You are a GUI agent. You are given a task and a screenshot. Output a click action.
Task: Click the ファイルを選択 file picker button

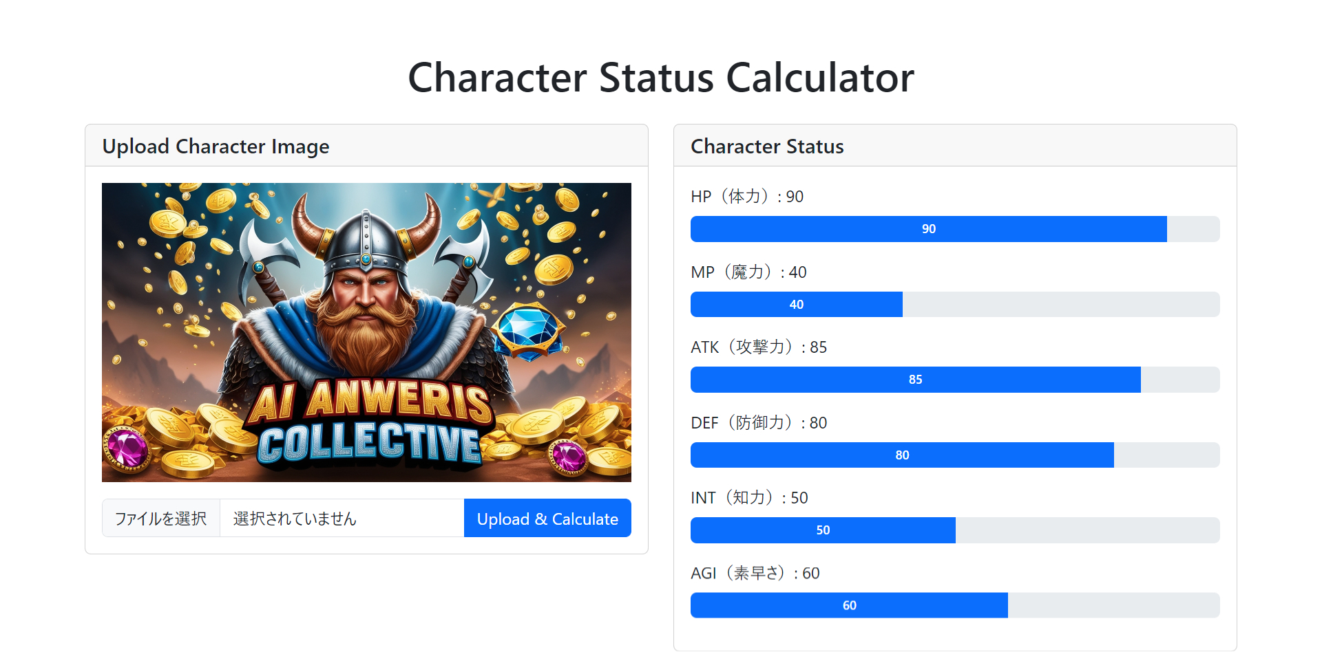tap(160, 518)
